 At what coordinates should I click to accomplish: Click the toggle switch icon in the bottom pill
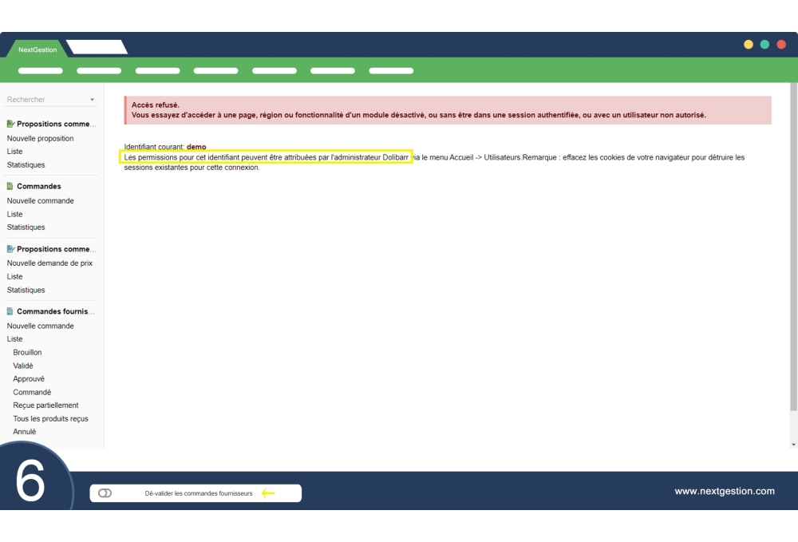[105, 493]
